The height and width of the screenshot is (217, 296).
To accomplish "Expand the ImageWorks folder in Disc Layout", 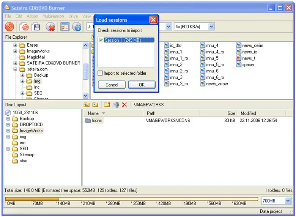I will point(8,131).
